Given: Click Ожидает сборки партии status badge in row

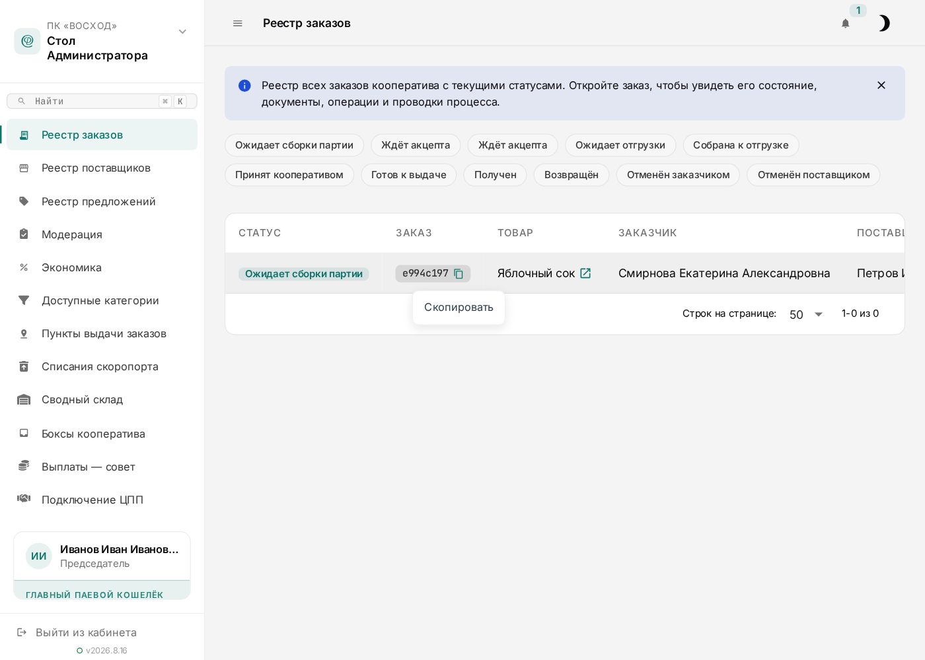Looking at the screenshot, I should click(304, 274).
